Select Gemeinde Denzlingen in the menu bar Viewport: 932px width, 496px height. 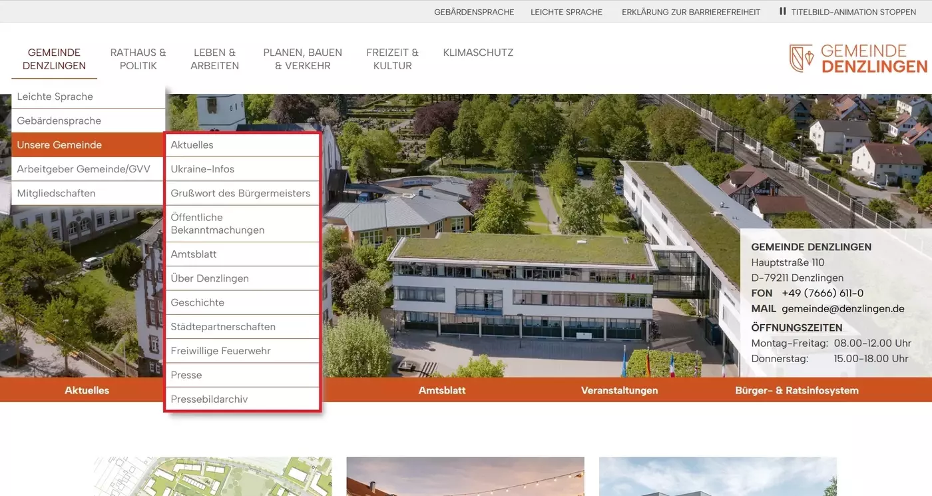(x=54, y=59)
